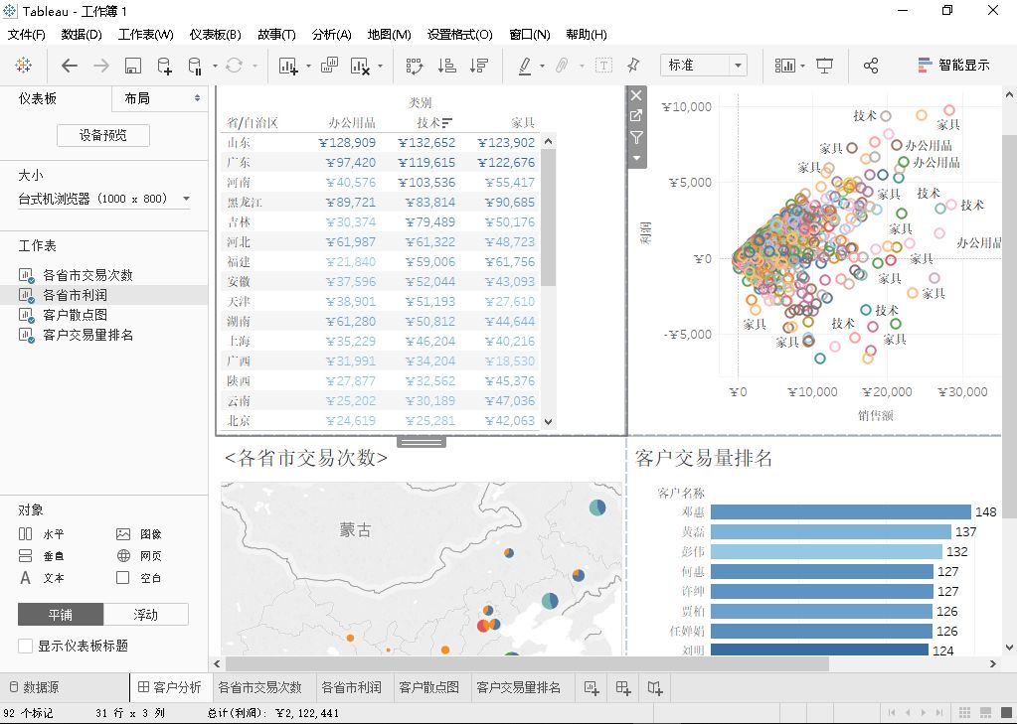The image size is (1017, 724).
Task: Click the table vertical scrollbar down arrow
Action: (548, 421)
